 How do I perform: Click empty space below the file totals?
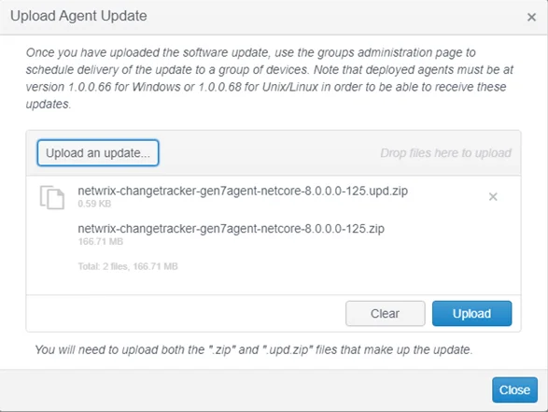(x=273, y=283)
